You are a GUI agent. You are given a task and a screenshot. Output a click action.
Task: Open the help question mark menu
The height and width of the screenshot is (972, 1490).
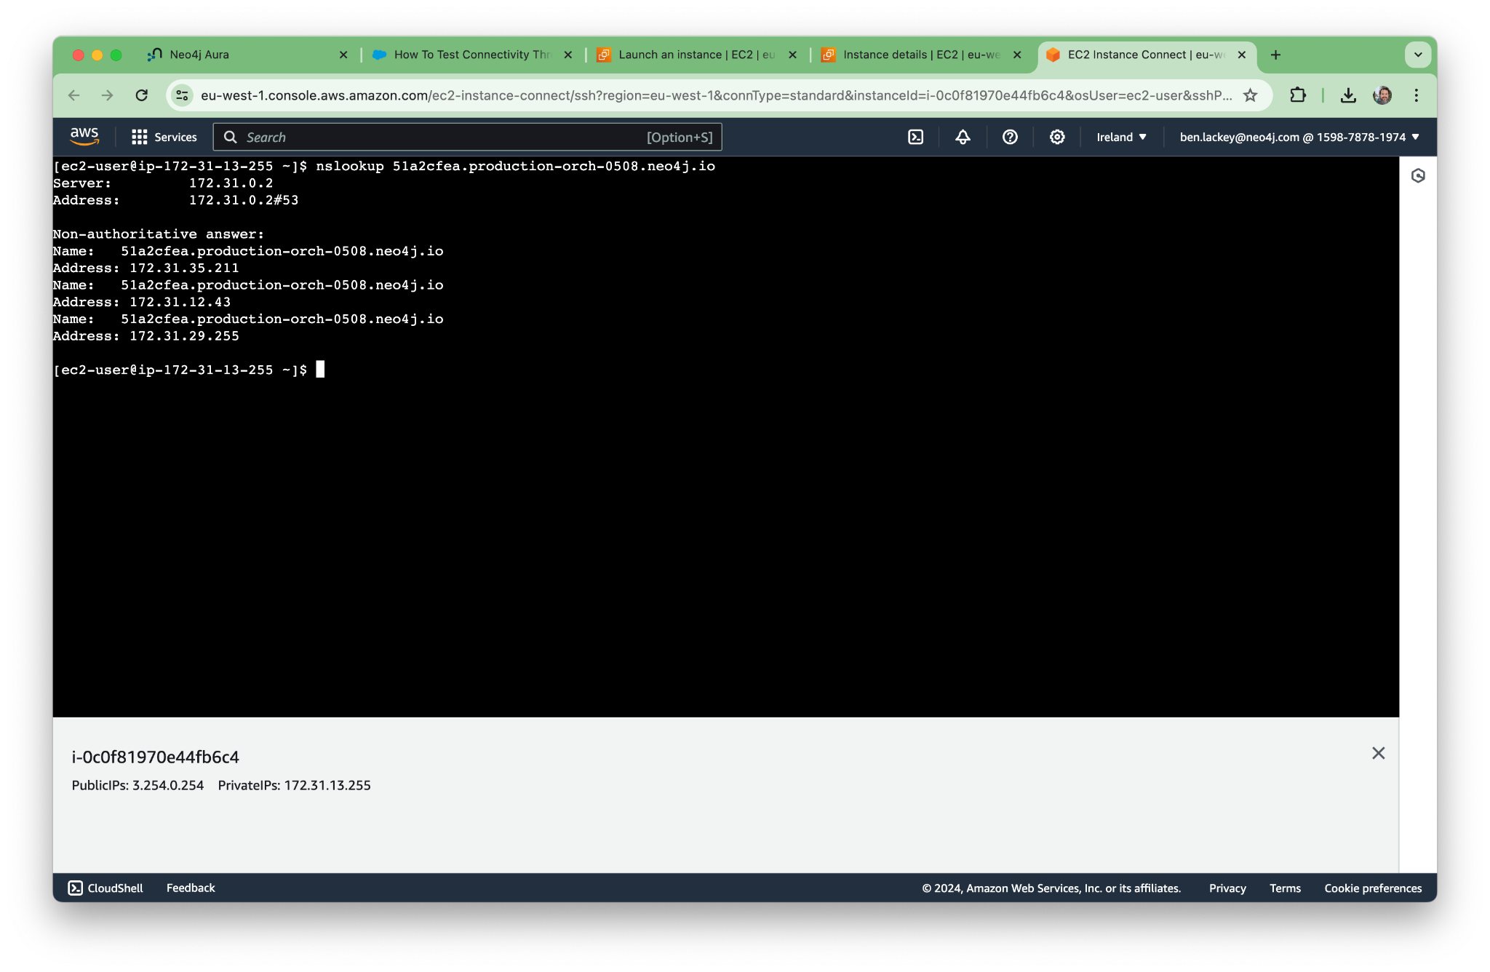point(1010,137)
